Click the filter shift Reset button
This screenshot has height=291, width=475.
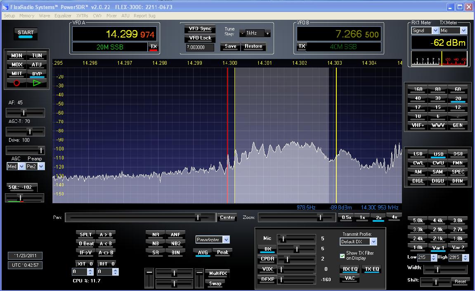[460, 282]
